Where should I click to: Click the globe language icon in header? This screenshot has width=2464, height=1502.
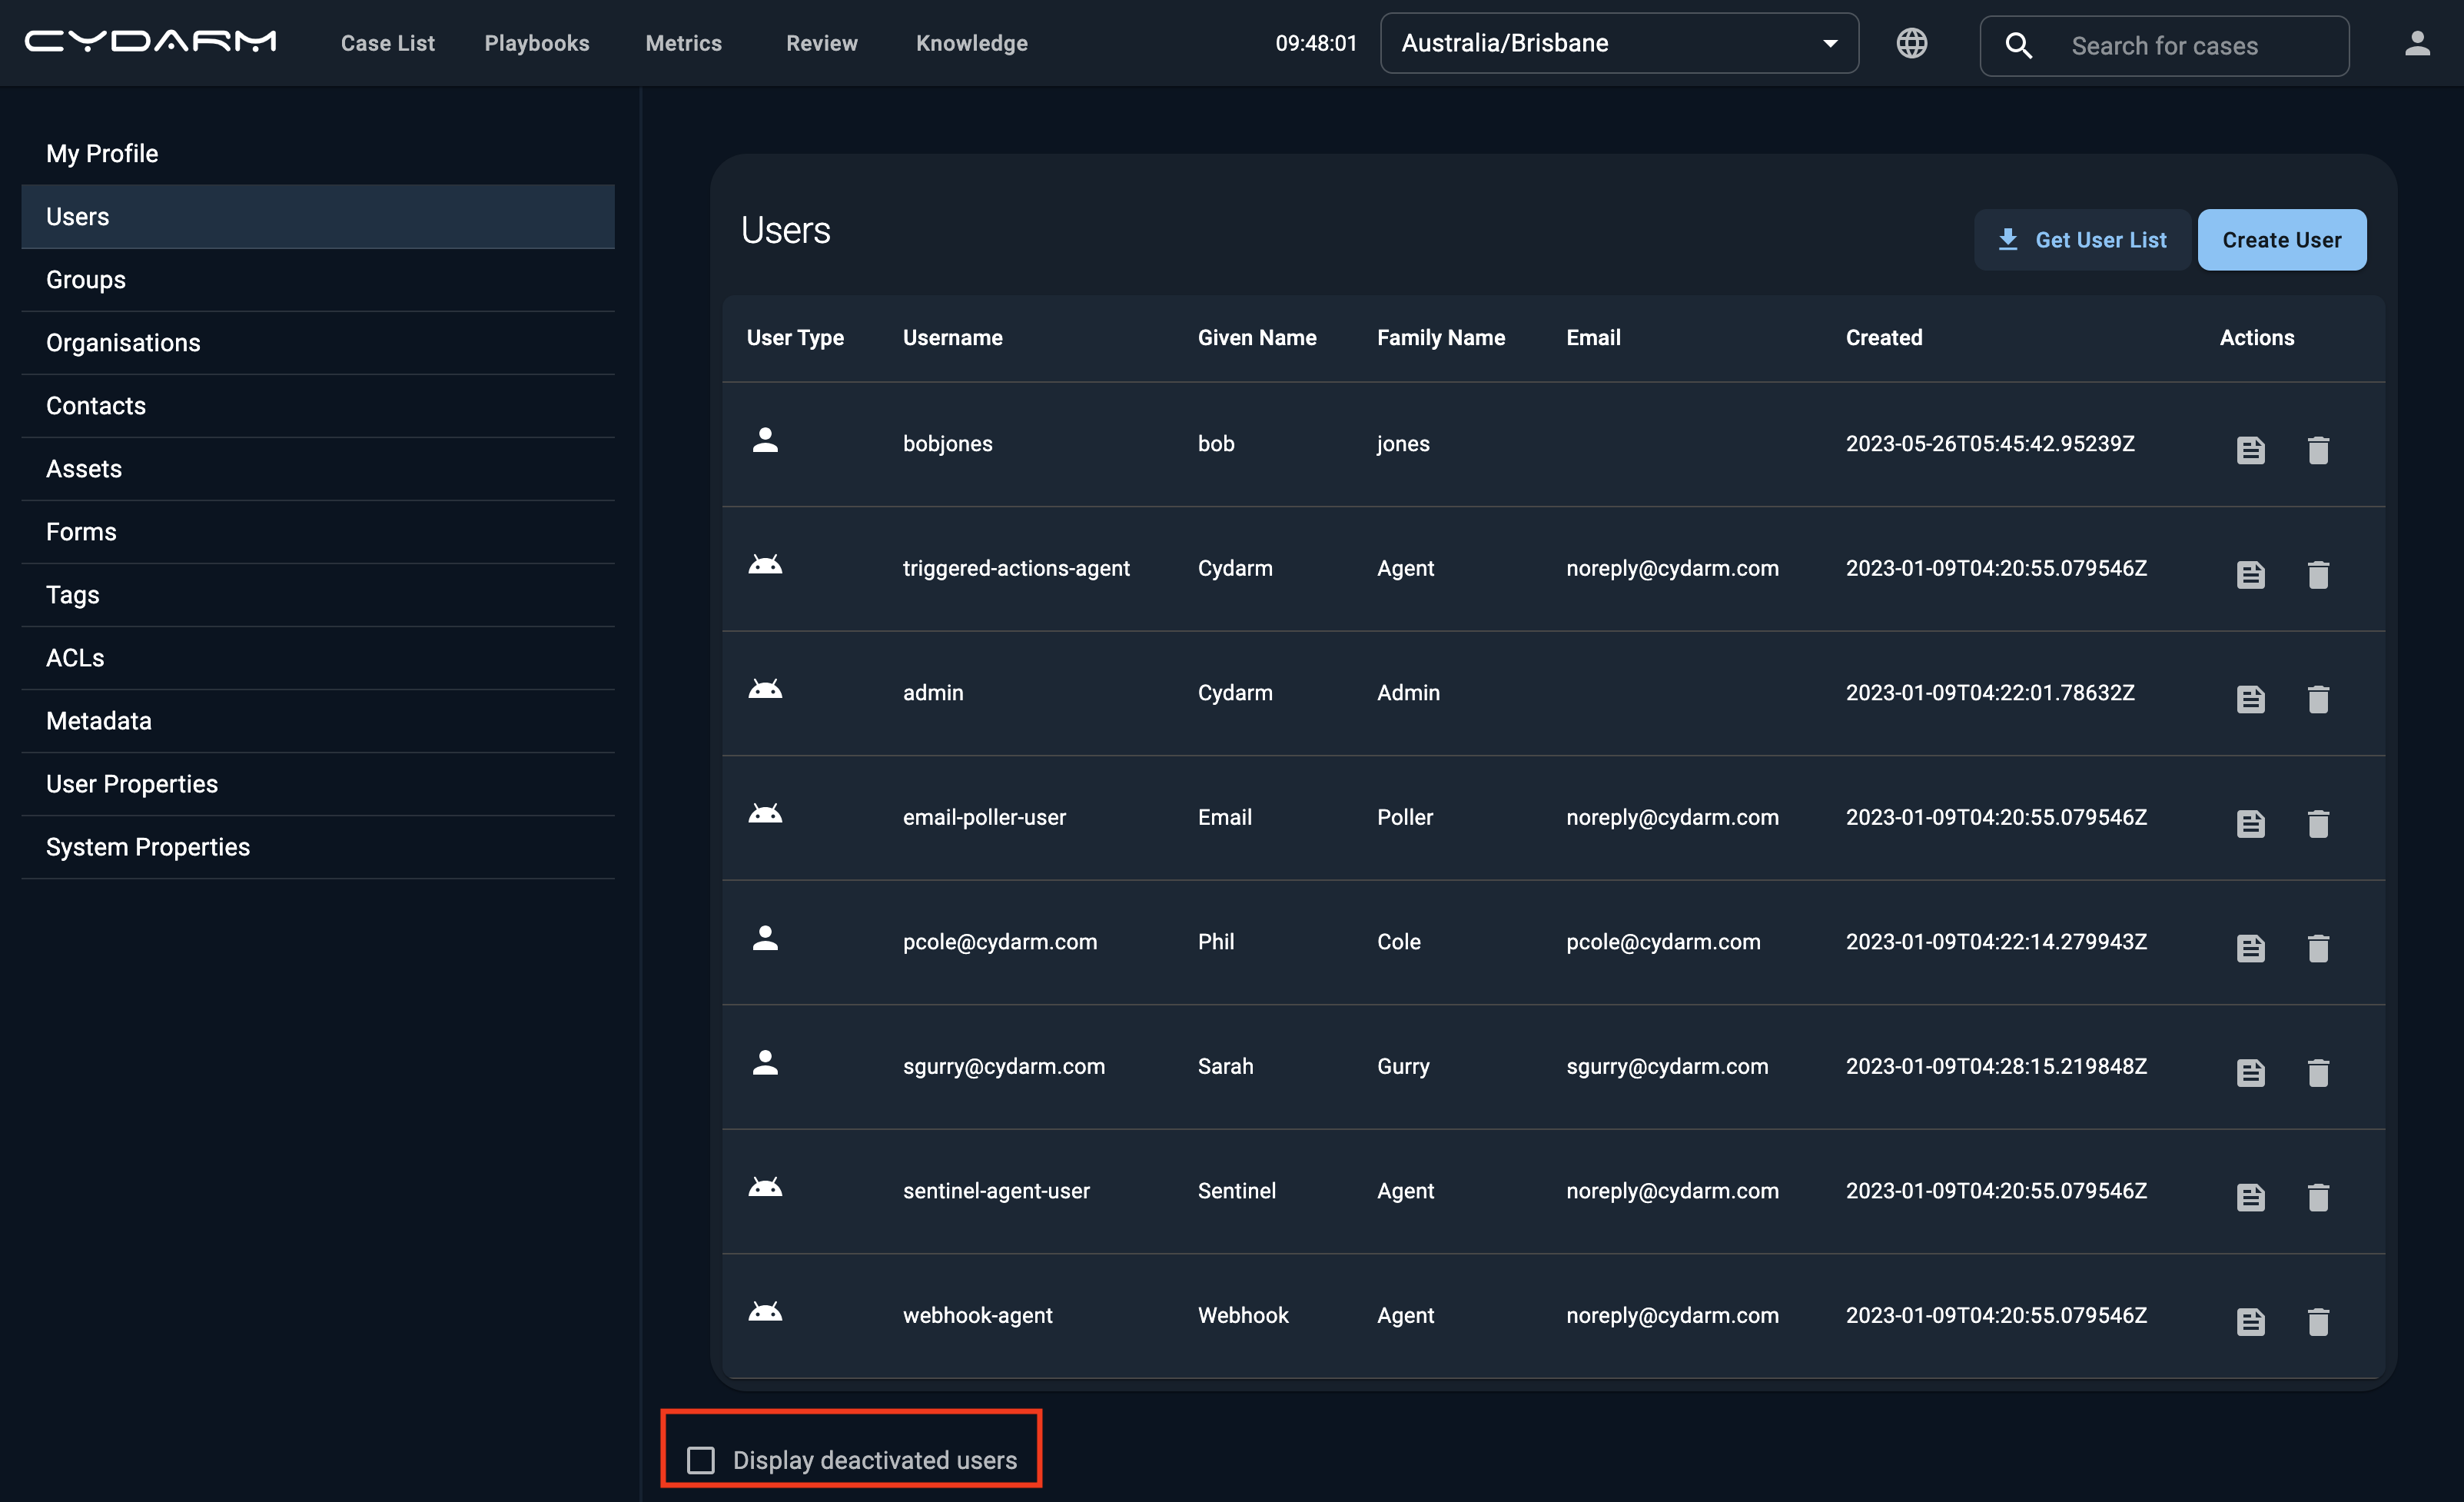point(1911,43)
